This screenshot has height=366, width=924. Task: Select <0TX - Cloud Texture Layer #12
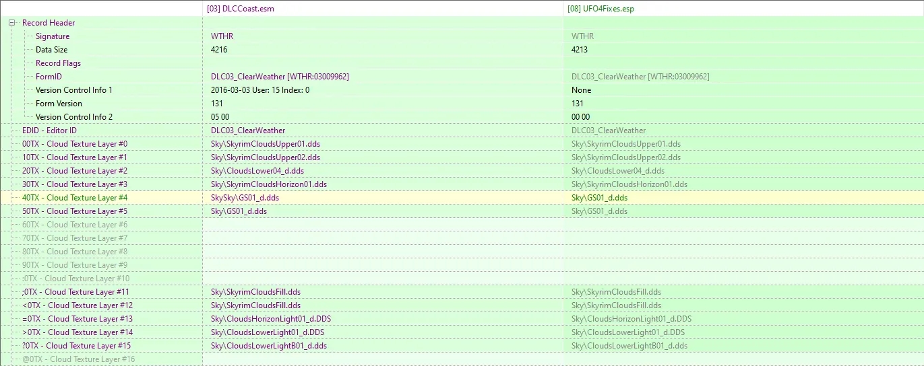click(78, 305)
